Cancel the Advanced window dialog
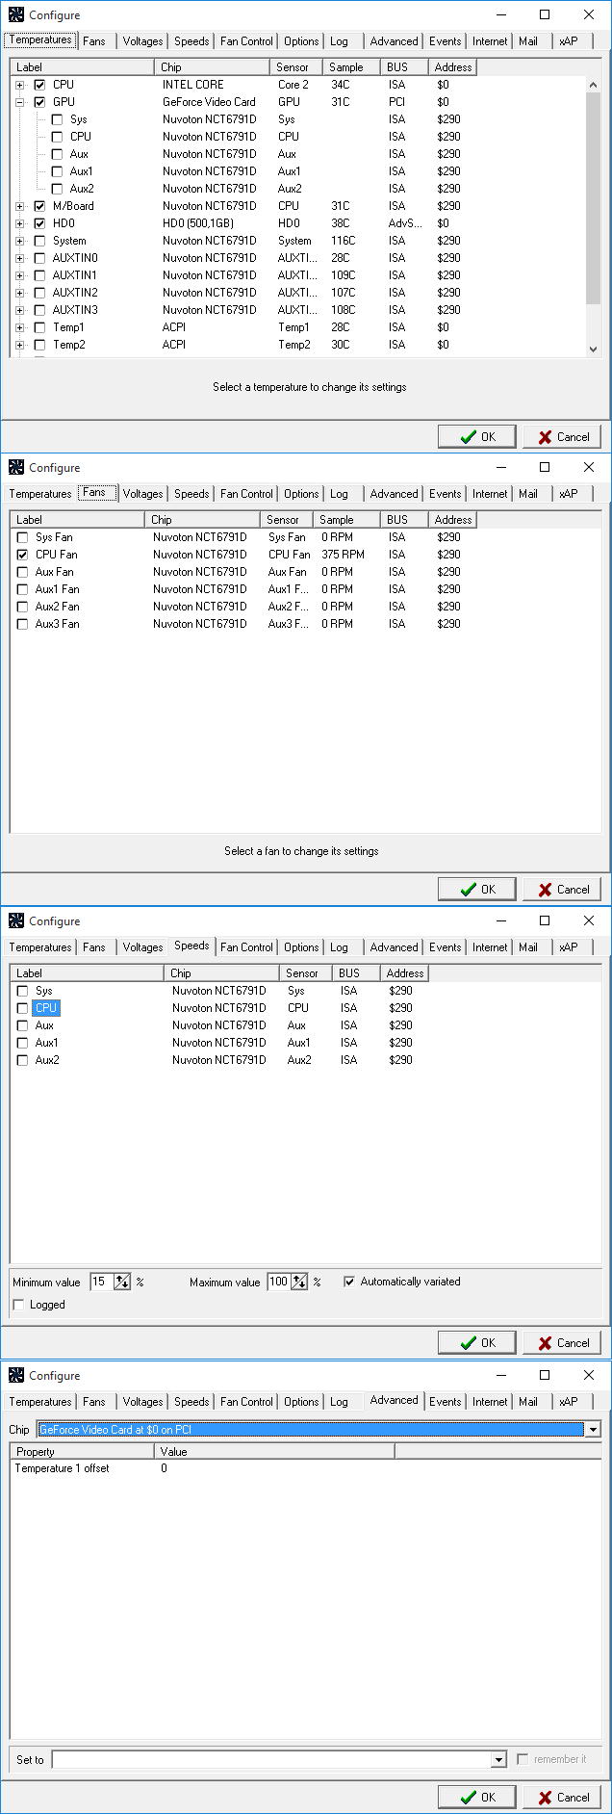 click(562, 1797)
